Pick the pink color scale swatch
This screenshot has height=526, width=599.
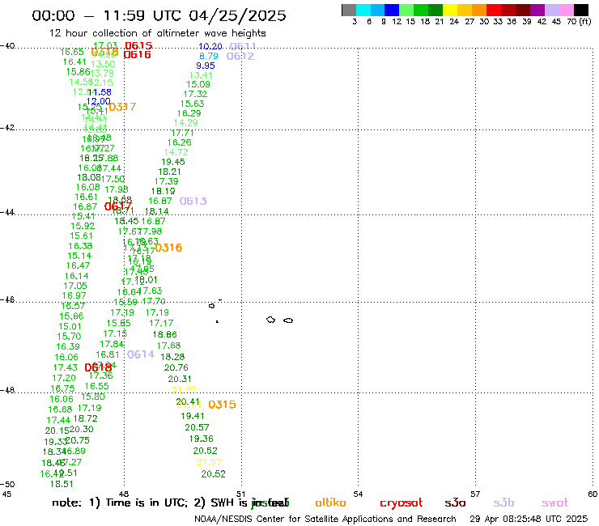pyautogui.click(x=567, y=10)
